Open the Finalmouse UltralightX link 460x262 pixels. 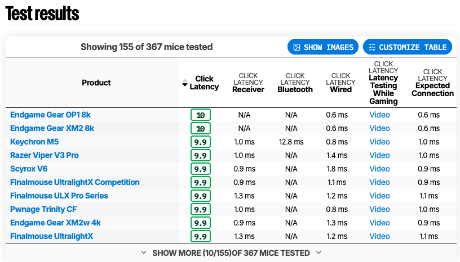[x=52, y=236]
